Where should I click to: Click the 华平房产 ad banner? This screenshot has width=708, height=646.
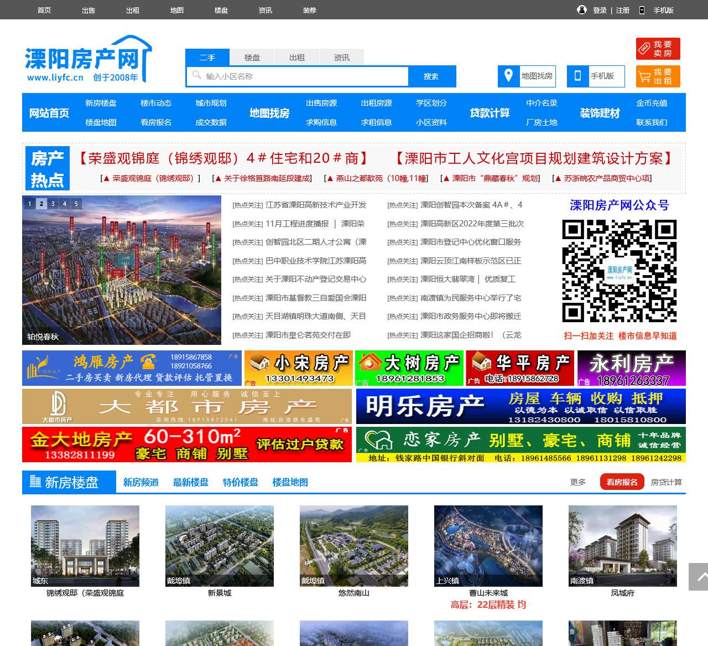pyautogui.click(x=520, y=368)
